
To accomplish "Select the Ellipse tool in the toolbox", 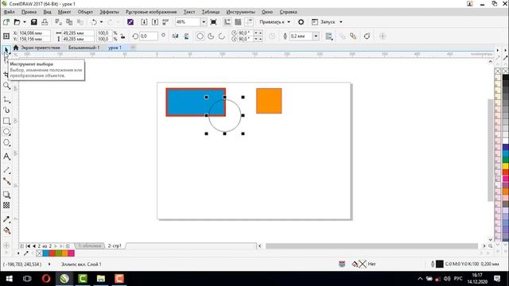I will (6, 132).
